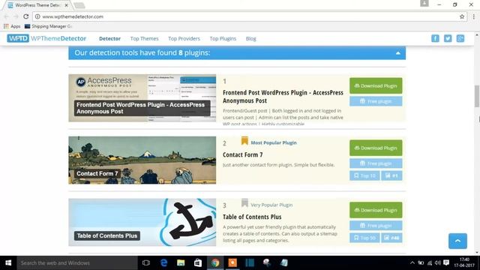The height and width of the screenshot is (270, 480).
Task: Collapse the detected plugins panel arrow
Action: [x=397, y=53]
